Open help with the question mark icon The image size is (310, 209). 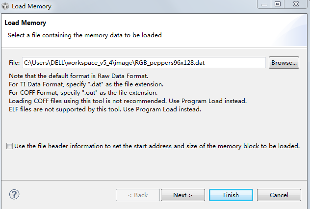point(14,194)
